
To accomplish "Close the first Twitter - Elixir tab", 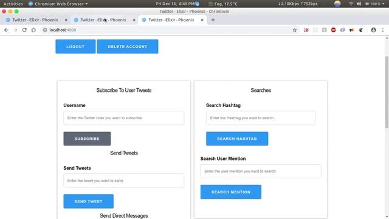I will tap(66, 20).
